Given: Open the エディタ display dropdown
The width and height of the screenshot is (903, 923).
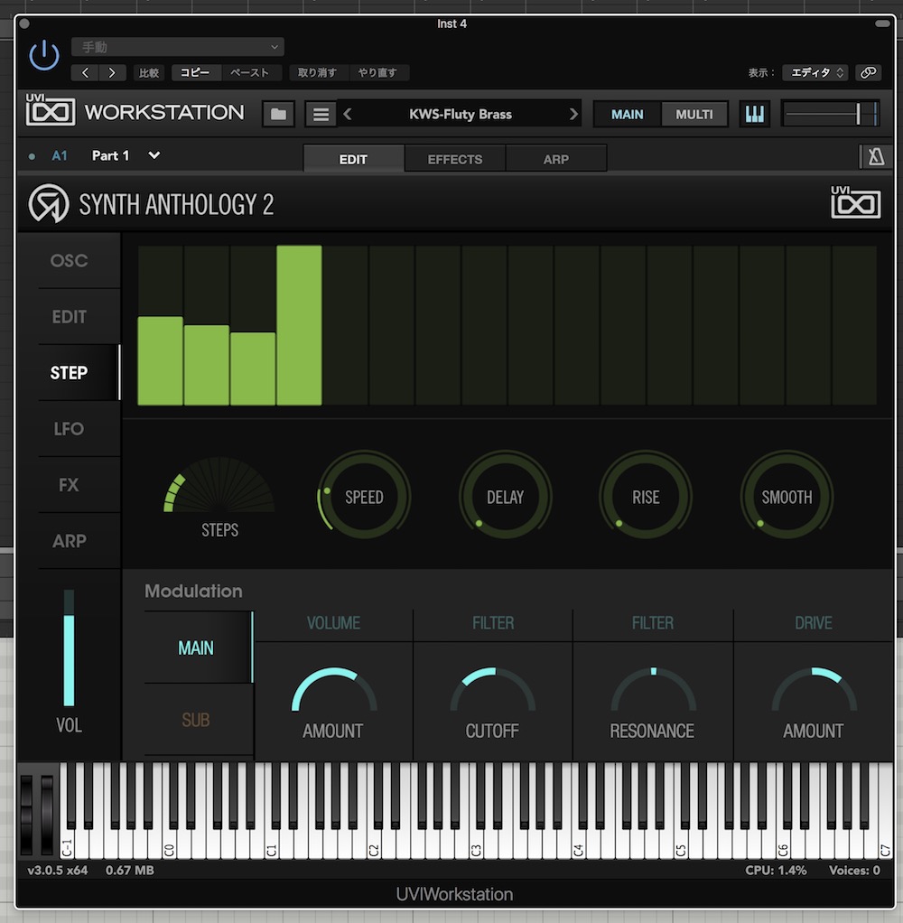Looking at the screenshot, I should point(815,73).
